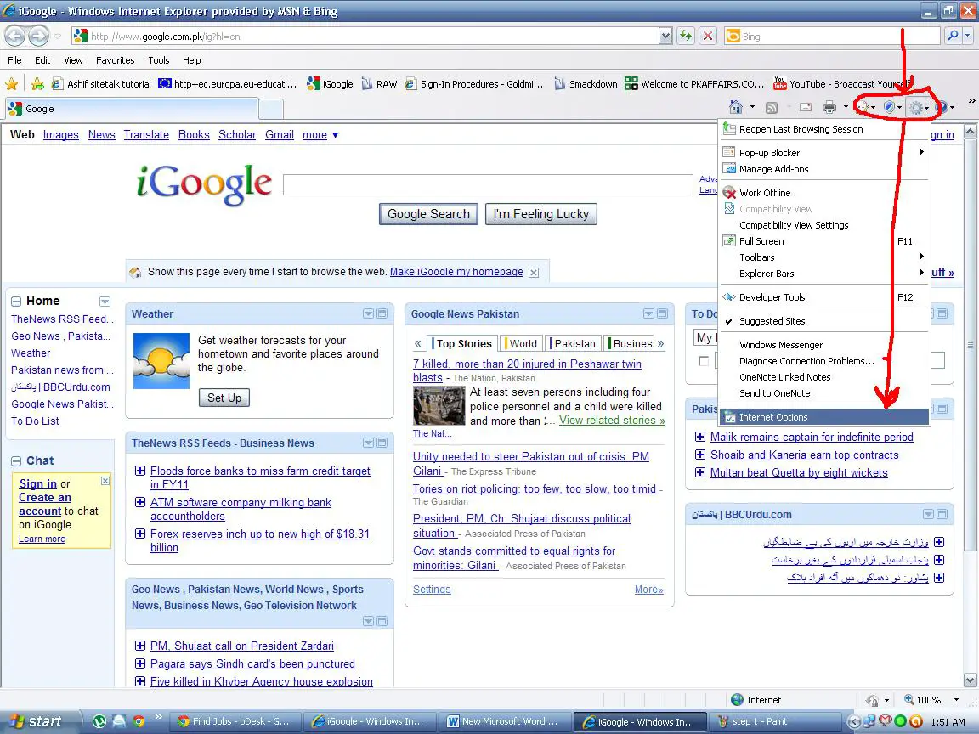Tick the To Do list item checkbox
Screen dimensions: 979x734
click(704, 361)
